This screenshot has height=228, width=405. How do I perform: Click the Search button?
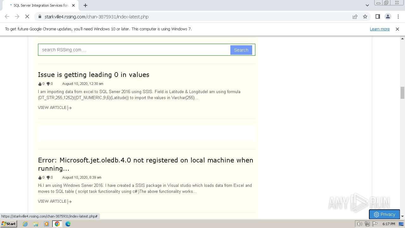(241, 50)
